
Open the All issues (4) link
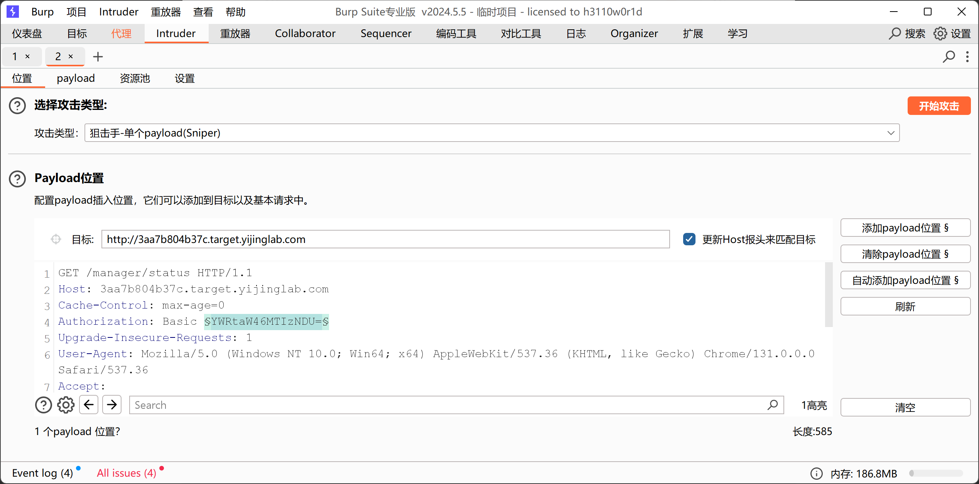click(x=127, y=473)
